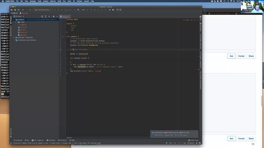
Task: Toggle the Database tool window stripe
Action: [200, 27]
